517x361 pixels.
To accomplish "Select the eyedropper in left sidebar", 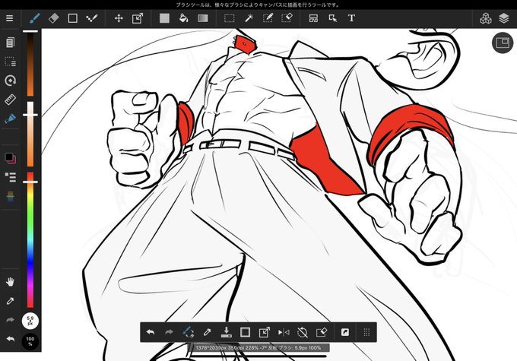I will 10,301.
